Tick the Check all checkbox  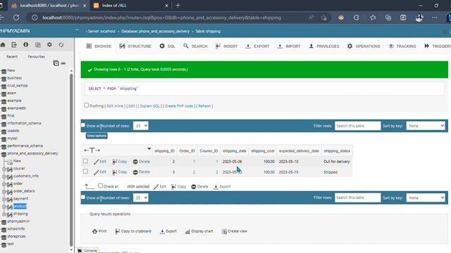point(100,186)
